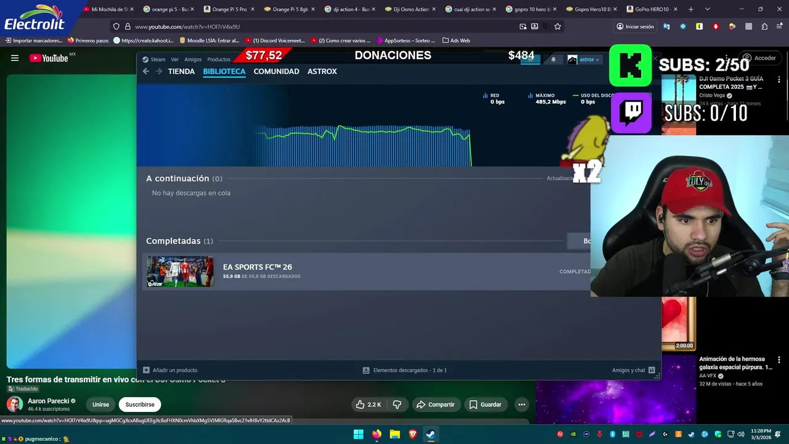The width and height of the screenshot is (789, 444).
Task: Open the translate extension icon in toolbar
Action: [x=666, y=27]
